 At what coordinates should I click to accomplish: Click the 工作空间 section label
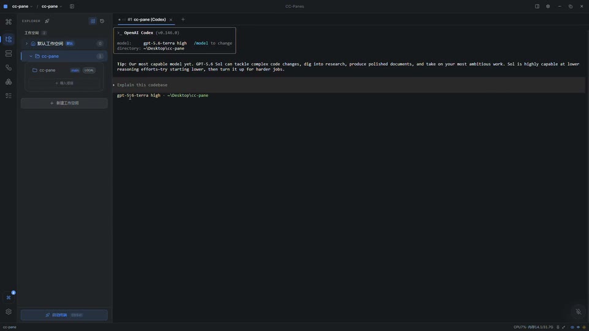click(x=31, y=33)
